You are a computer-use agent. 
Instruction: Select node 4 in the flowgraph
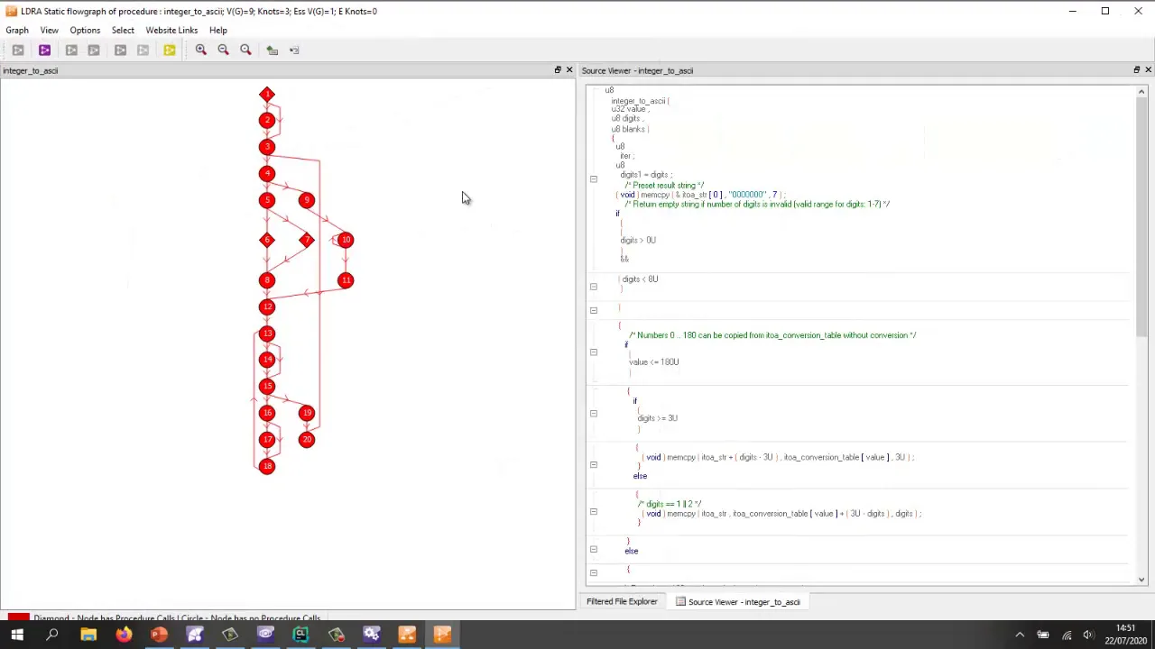pos(266,173)
